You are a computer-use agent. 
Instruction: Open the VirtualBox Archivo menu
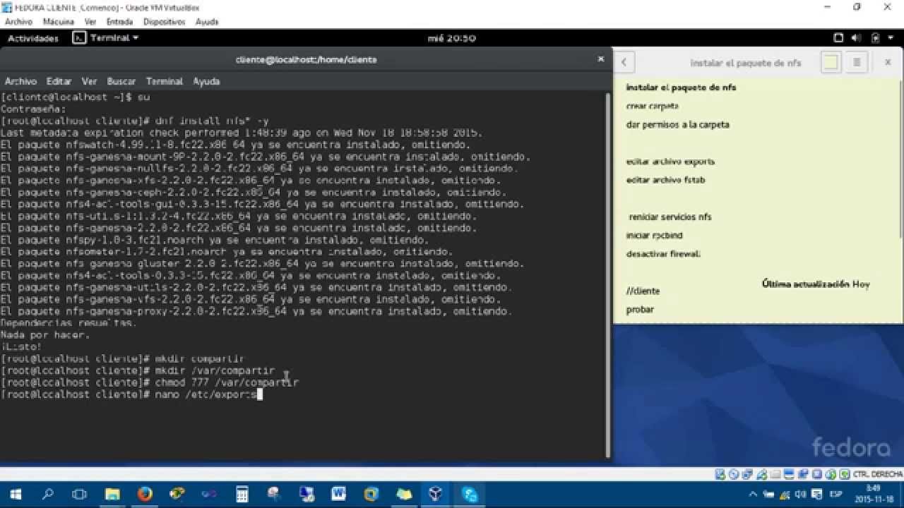point(18,22)
